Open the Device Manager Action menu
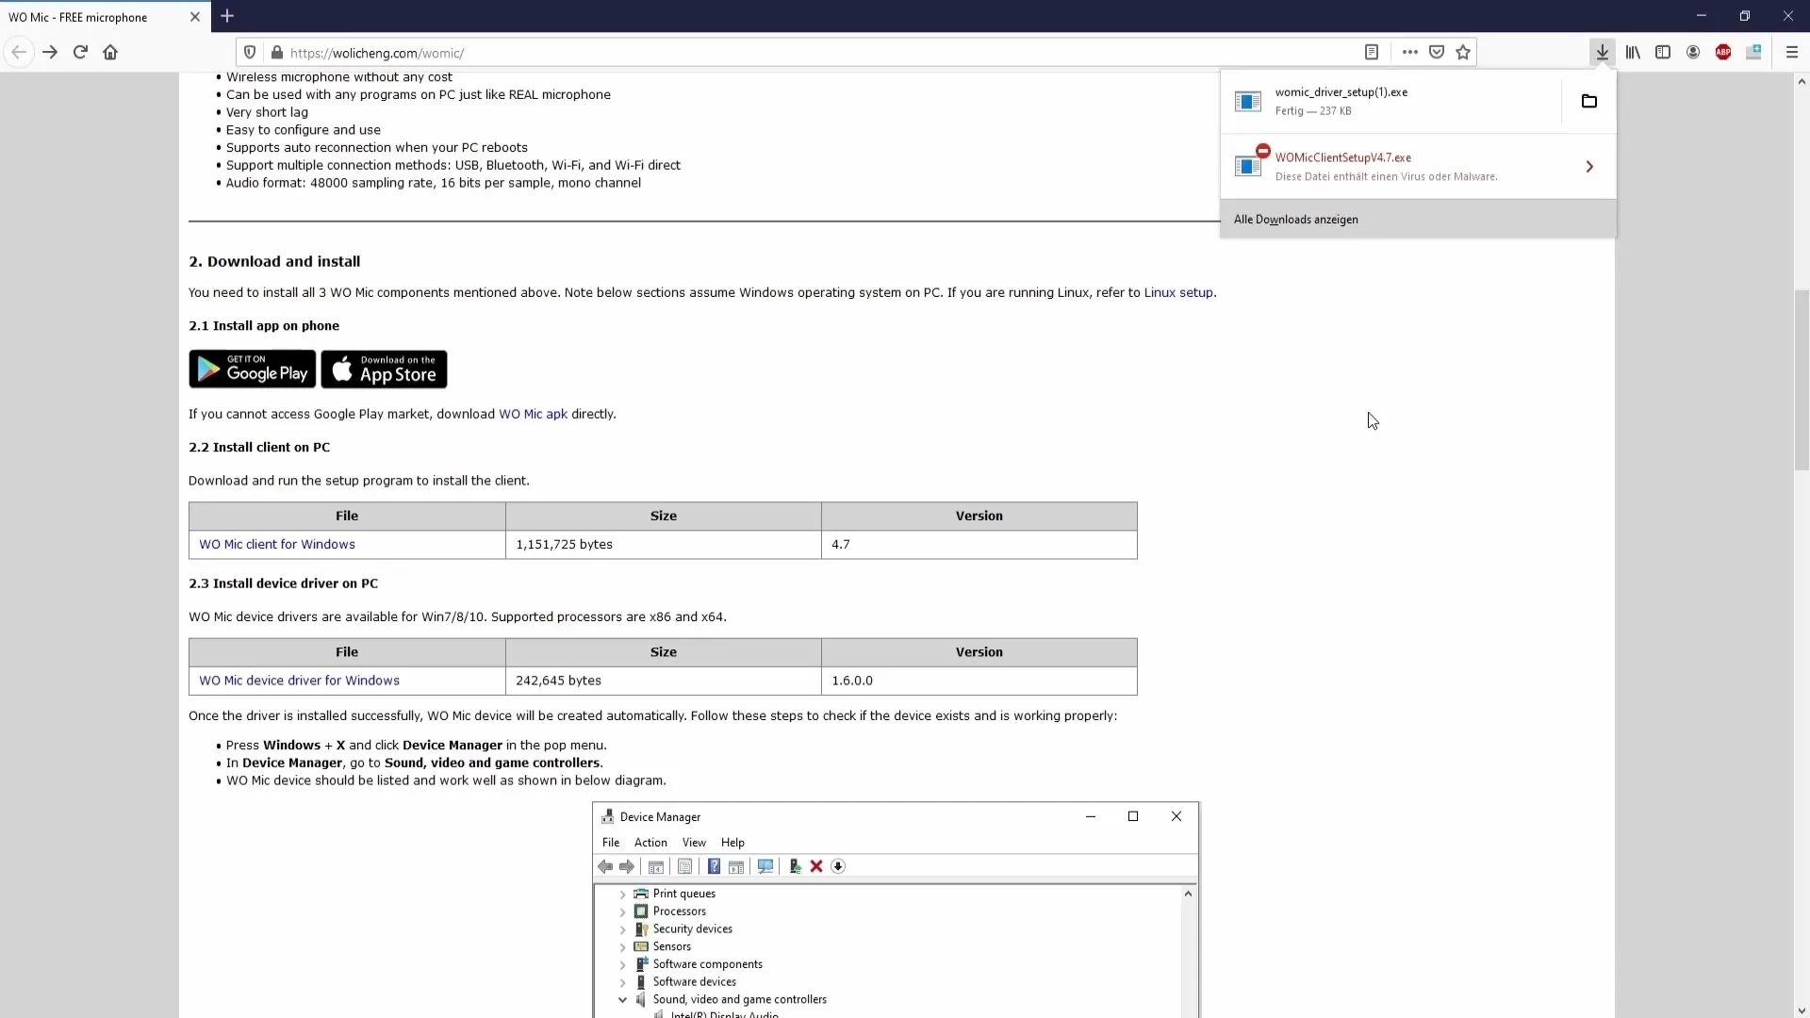 tap(650, 842)
